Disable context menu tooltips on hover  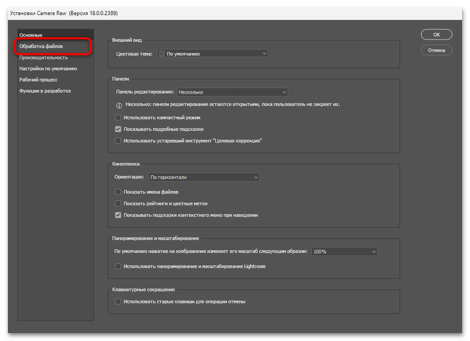pos(118,215)
